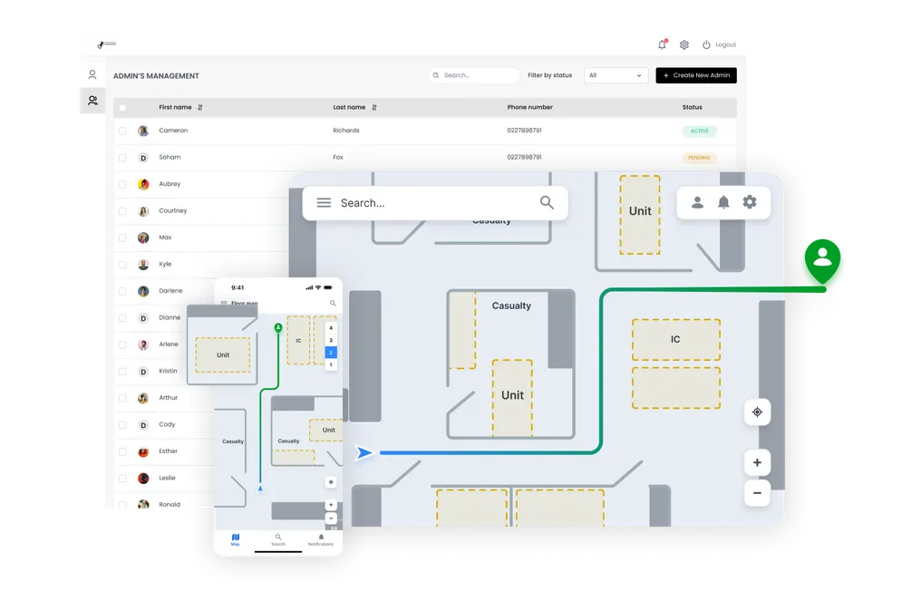
Task: Log out using the Logout link
Action: (x=719, y=44)
